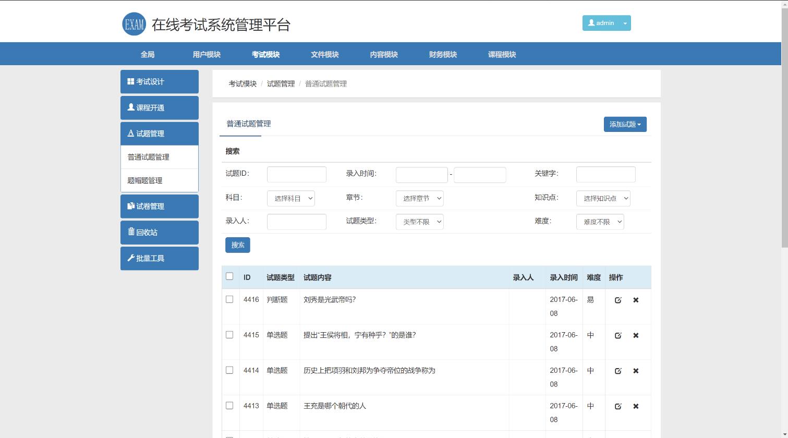Check the box for question 4416
788x438 pixels.
point(229,299)
